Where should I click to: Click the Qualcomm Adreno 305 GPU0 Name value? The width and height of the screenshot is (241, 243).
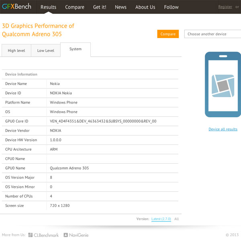tap(69, 168)
